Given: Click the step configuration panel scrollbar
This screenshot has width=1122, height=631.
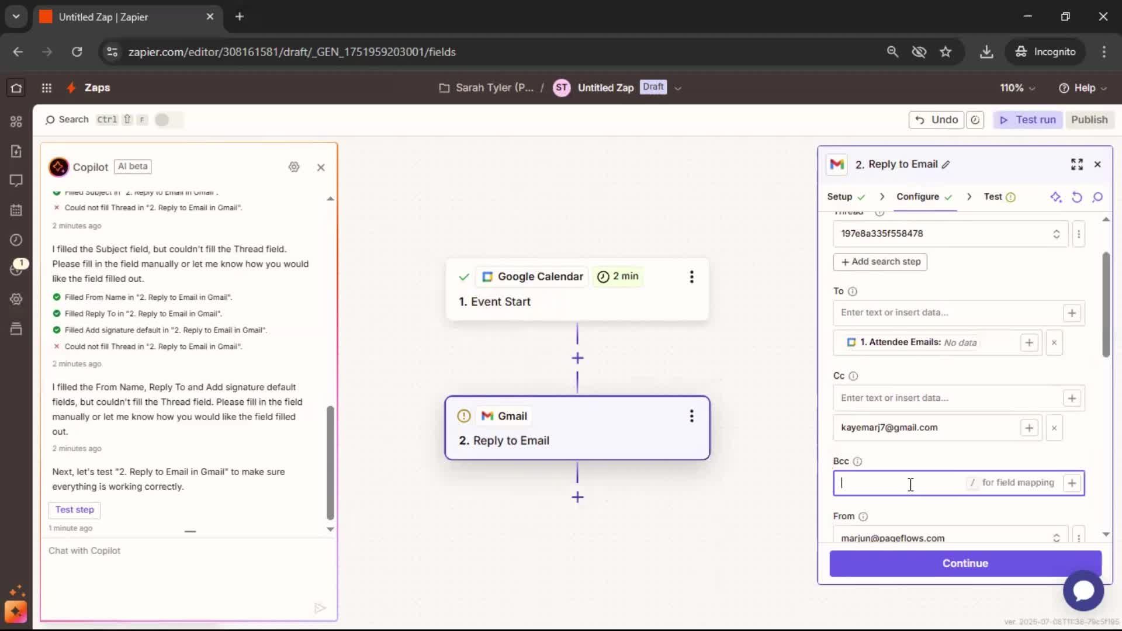Looking at the screenshot, I should [x=1106, y=304].
